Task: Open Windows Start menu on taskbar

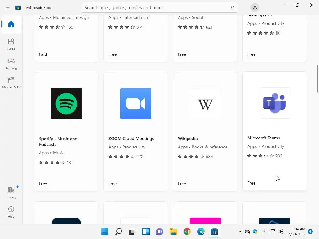Action: 105,232
